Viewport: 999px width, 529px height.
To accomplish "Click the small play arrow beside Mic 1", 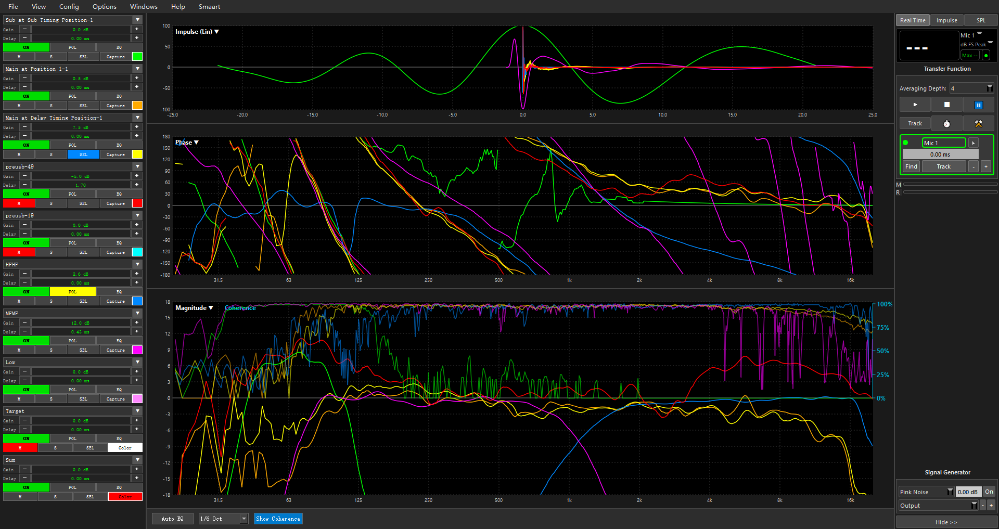I will click(x=973, y=143).
